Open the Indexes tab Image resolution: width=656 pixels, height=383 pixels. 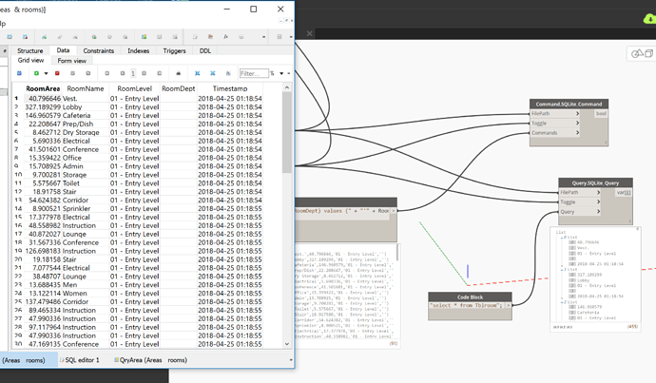(x=139, y=50)
